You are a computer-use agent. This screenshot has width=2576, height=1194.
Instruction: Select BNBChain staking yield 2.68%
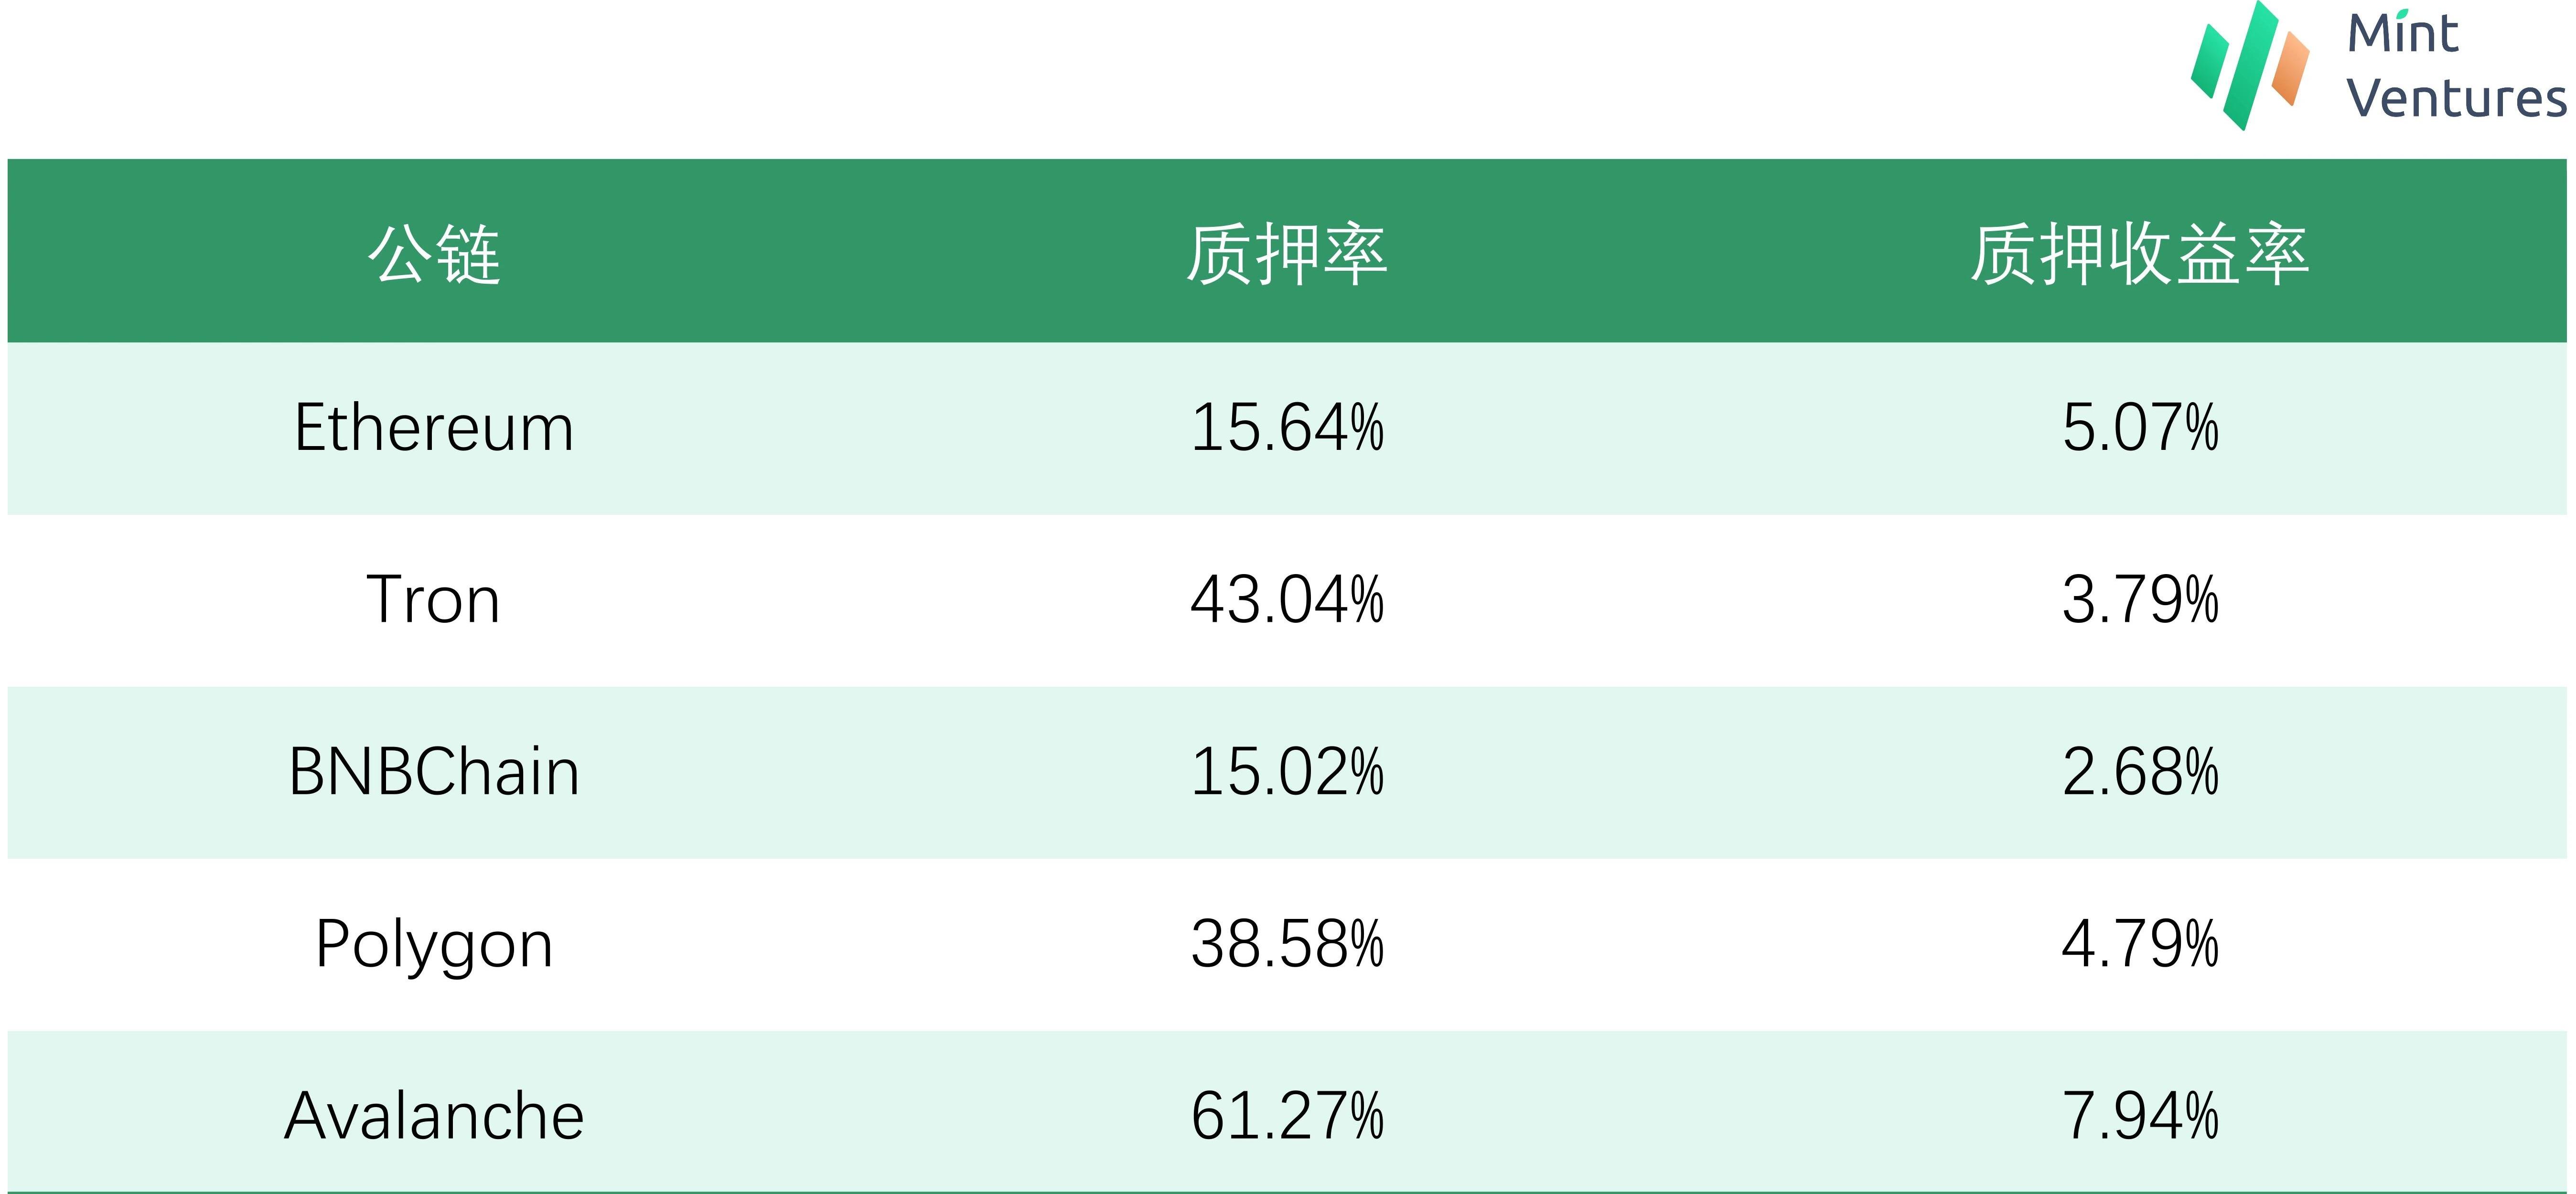click(x=2140, y=772)
